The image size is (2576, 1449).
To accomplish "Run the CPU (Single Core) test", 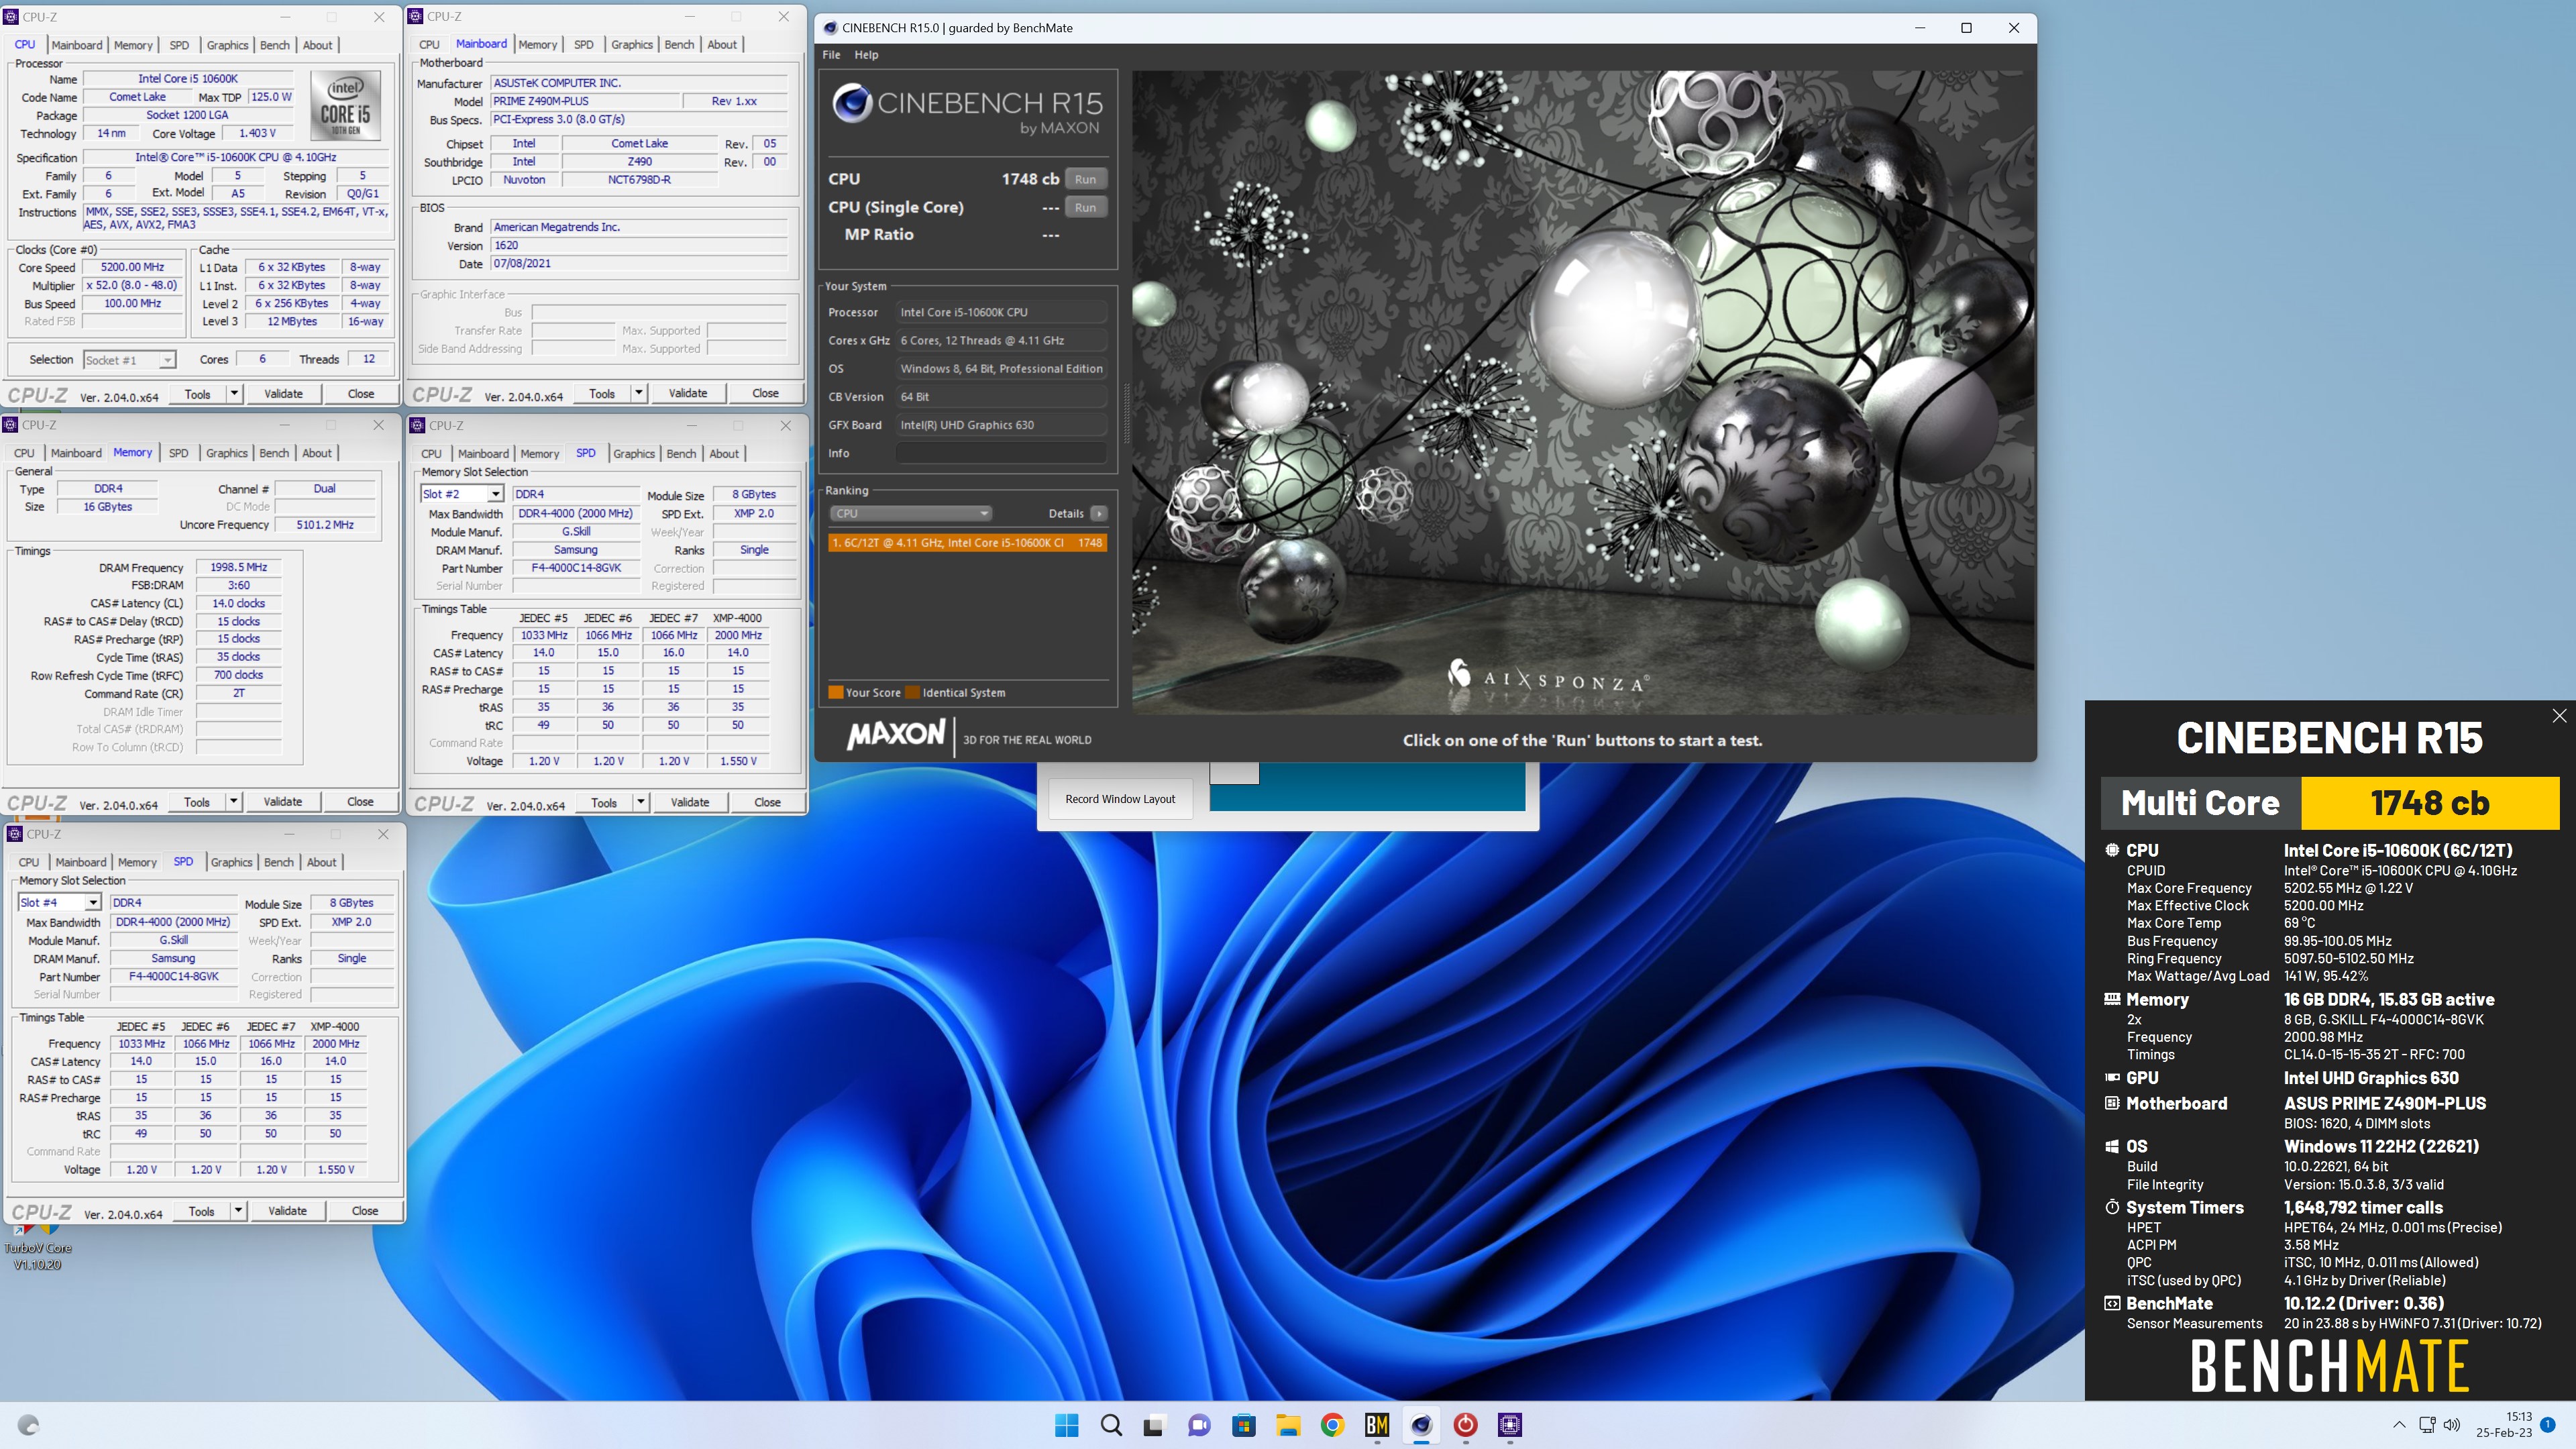I will [x=1085, y=207].
